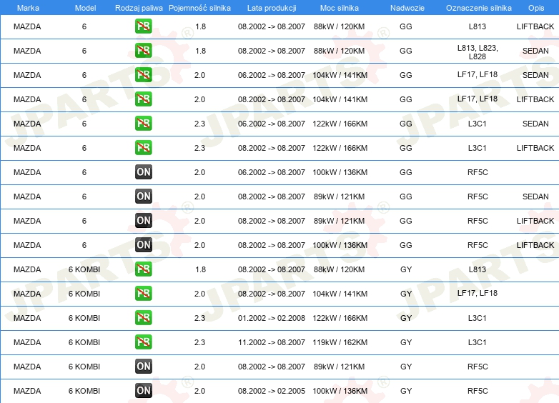Click the petrol icon in the 01.2002 -> 02.2008 row
The width and height of the screenshot is (559, 403).
143,318
